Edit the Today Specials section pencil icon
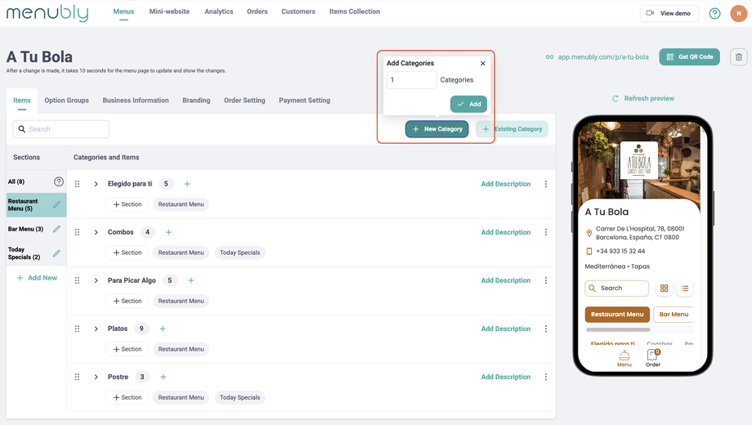 56,253
